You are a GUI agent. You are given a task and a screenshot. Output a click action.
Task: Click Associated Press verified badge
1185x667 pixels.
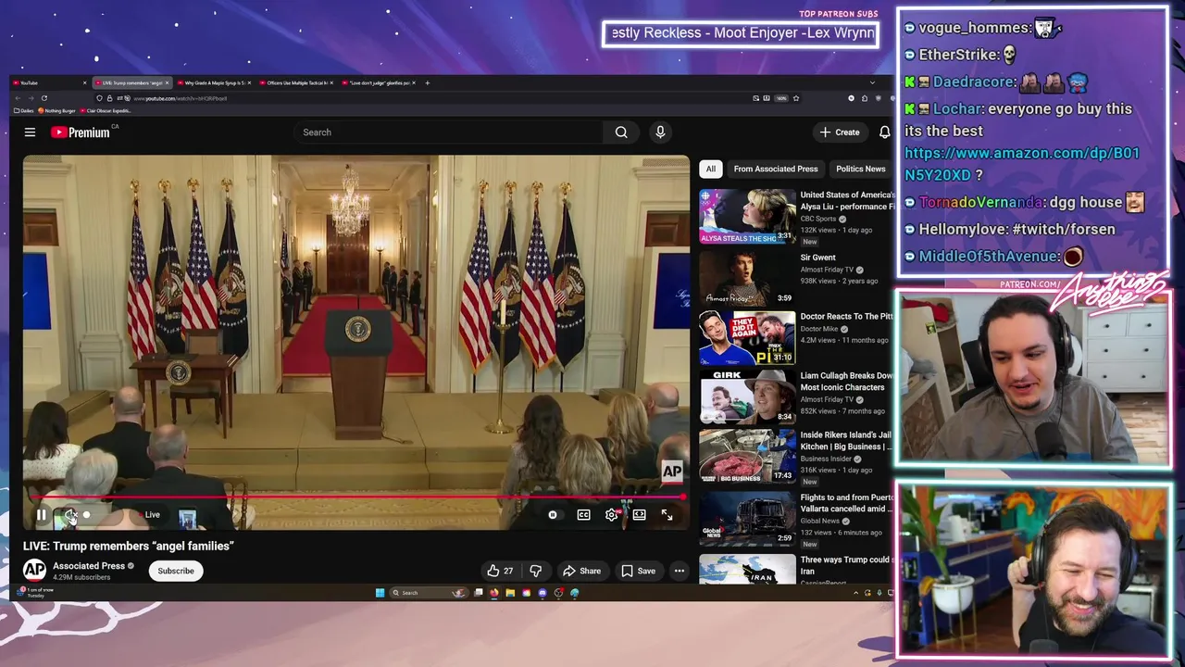coord(131,566)
